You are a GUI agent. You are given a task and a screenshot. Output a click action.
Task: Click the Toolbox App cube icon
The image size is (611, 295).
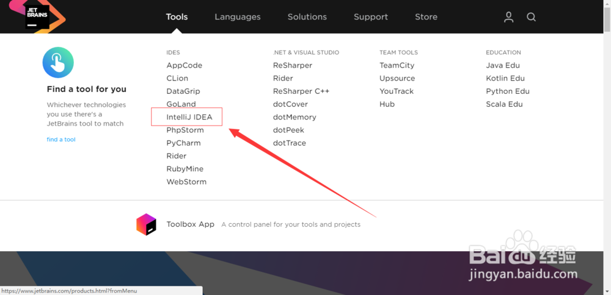[146, 224]
